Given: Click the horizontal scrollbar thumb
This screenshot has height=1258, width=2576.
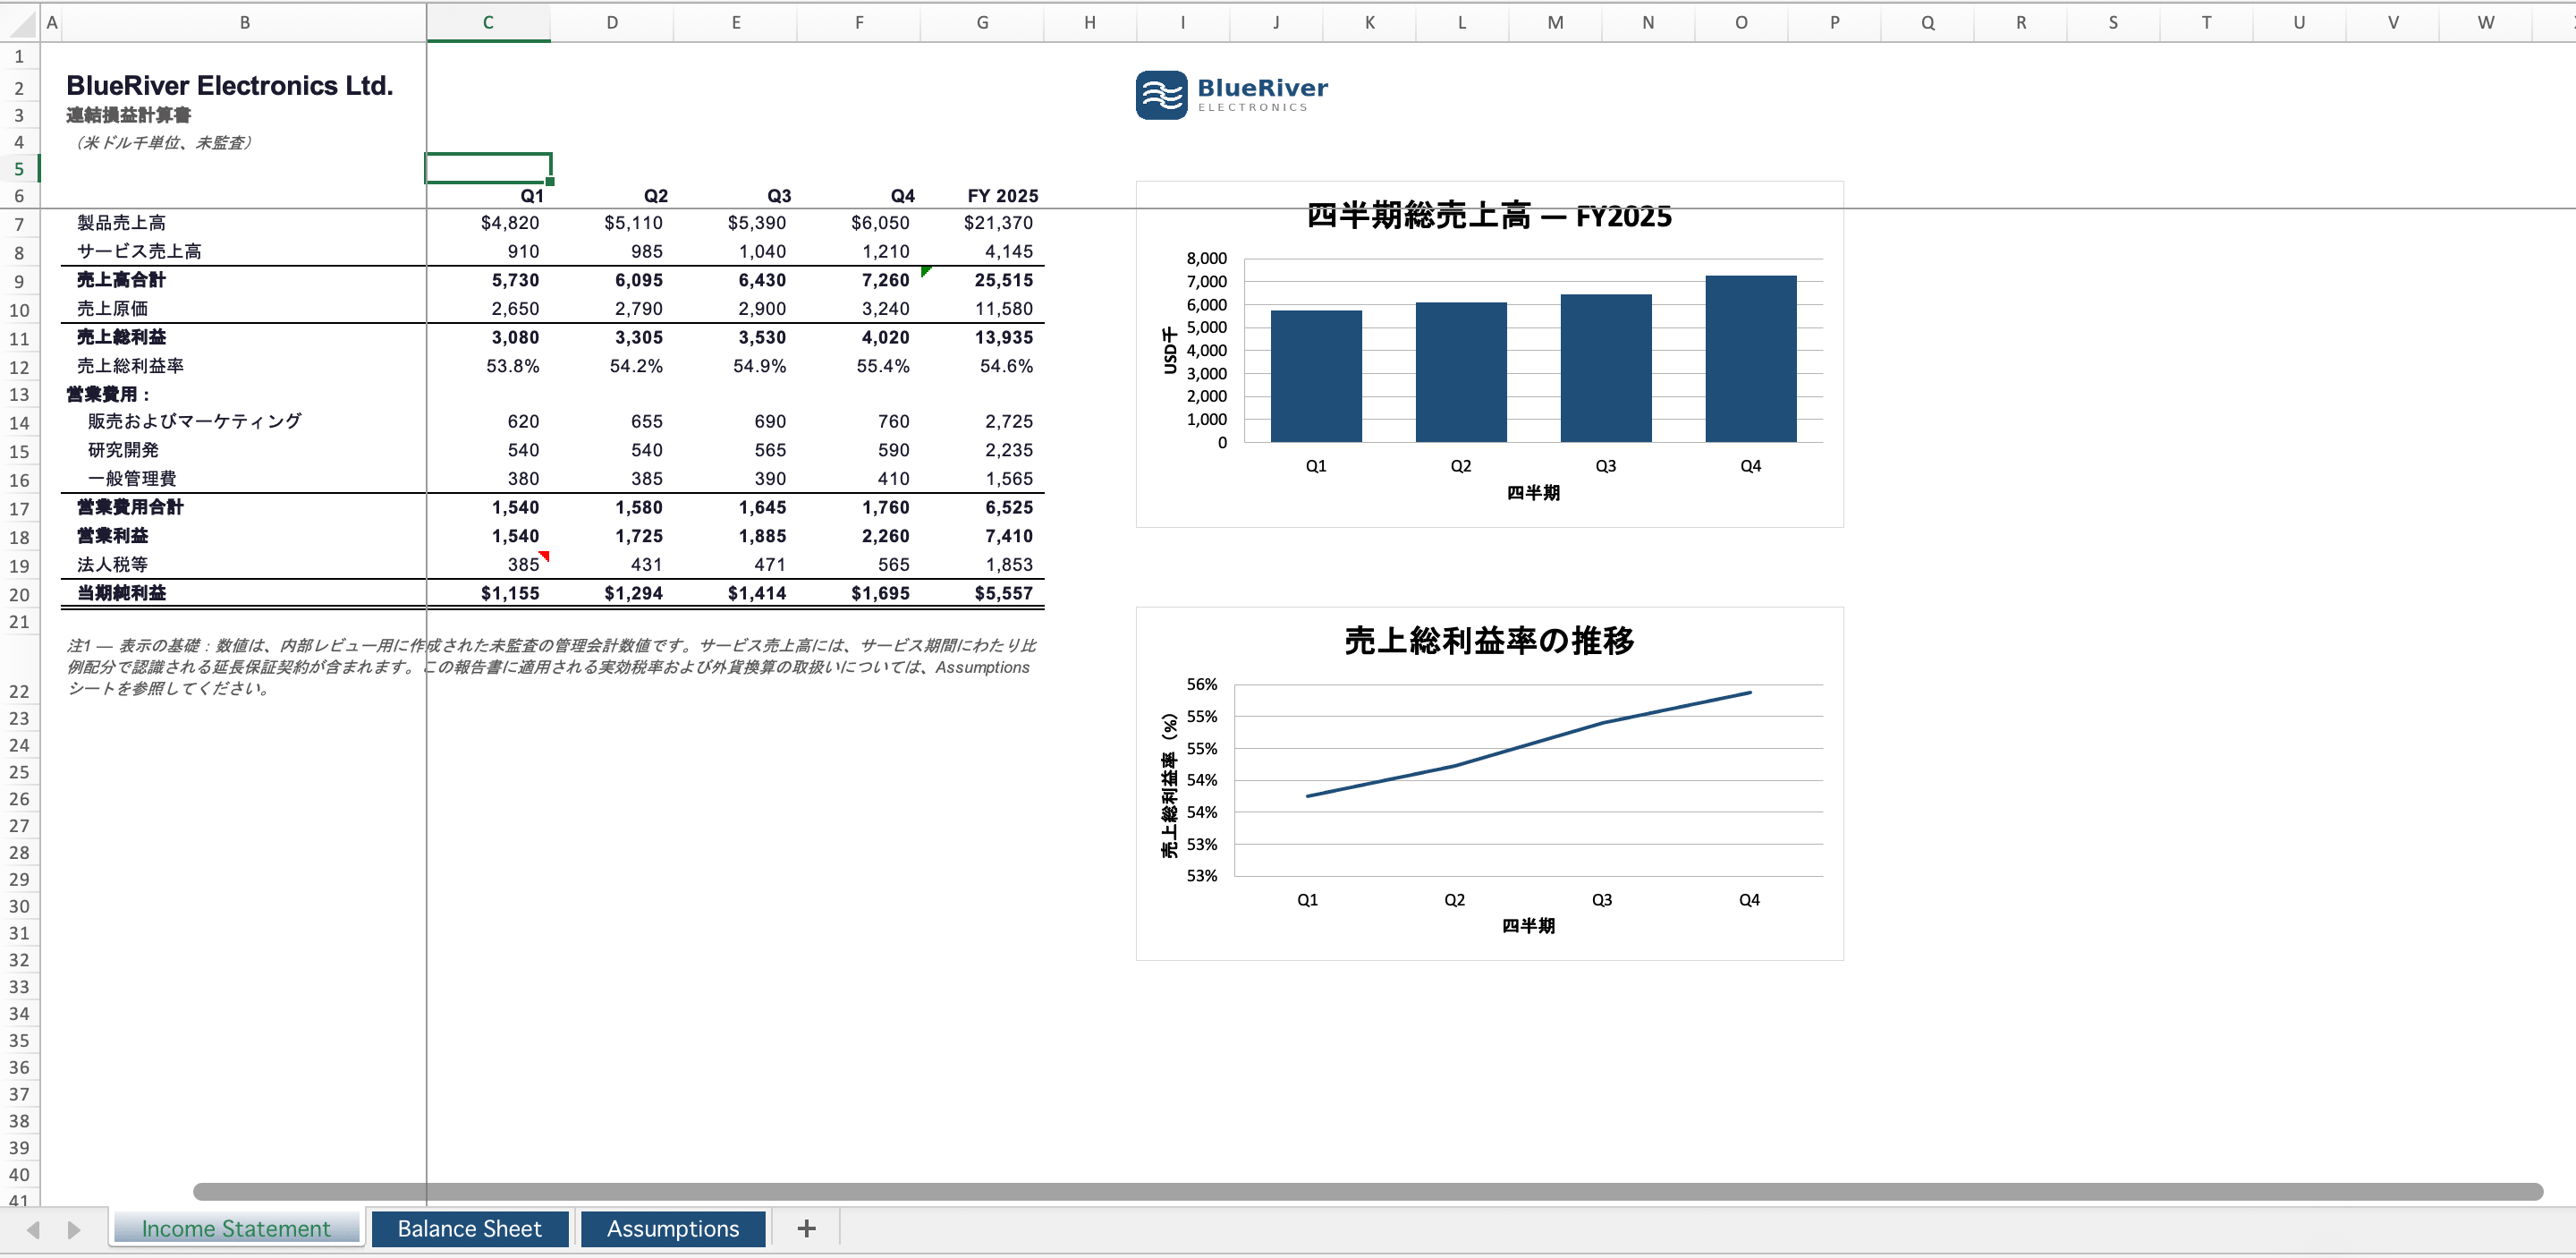Looking at the screenshot, I should tap(1367, 1191).
